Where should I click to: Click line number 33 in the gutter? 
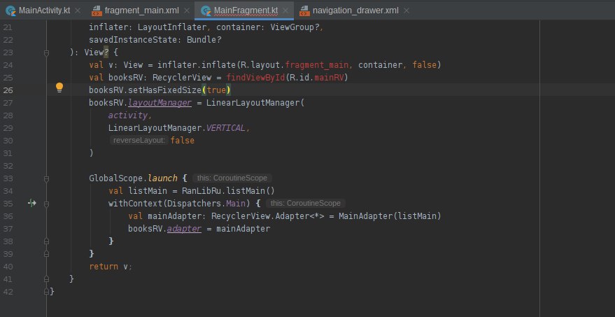pos(8,178)
